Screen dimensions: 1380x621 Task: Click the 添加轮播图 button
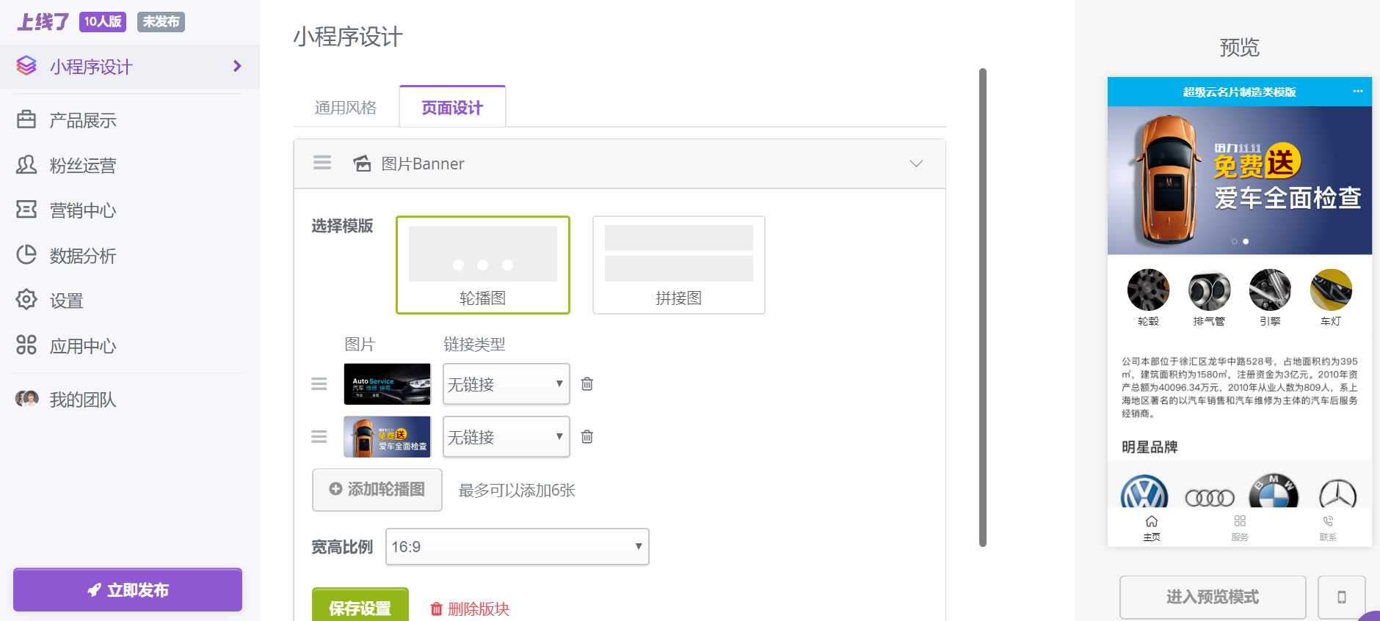377,490
